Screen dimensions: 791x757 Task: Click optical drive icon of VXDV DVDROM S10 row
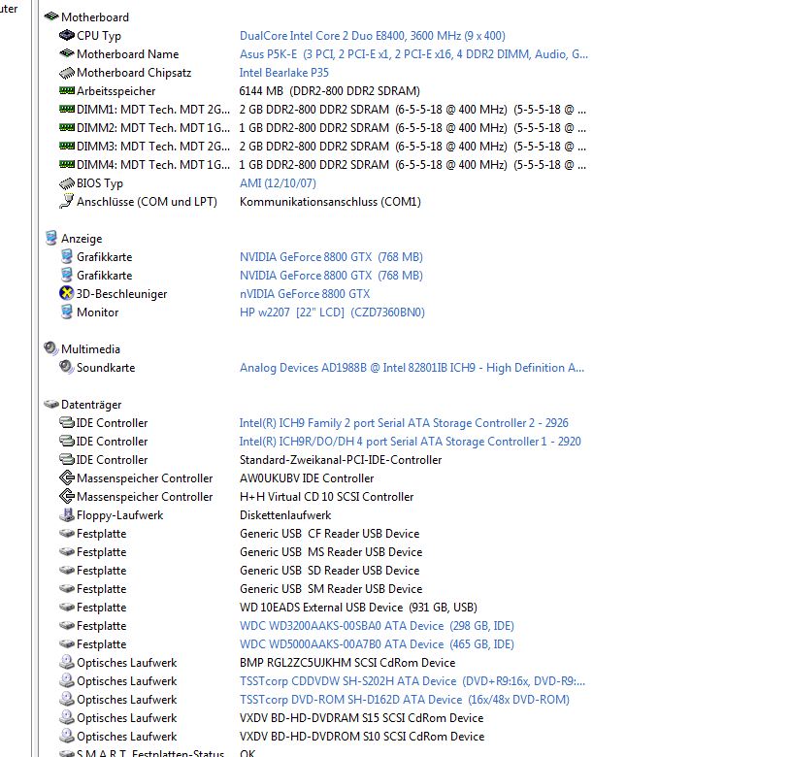pos(67,736)
